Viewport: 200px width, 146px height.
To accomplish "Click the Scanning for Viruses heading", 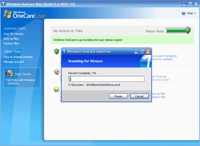I will 85,61.
